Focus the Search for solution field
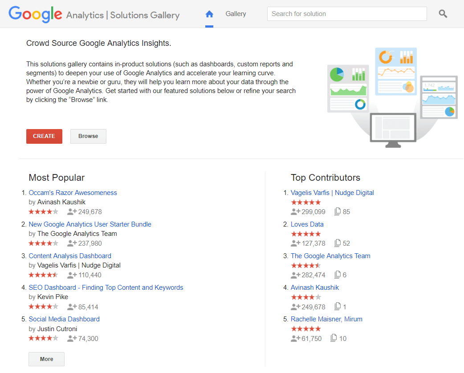The width and height of the screenshot is (464, 373). pos(347,14)
